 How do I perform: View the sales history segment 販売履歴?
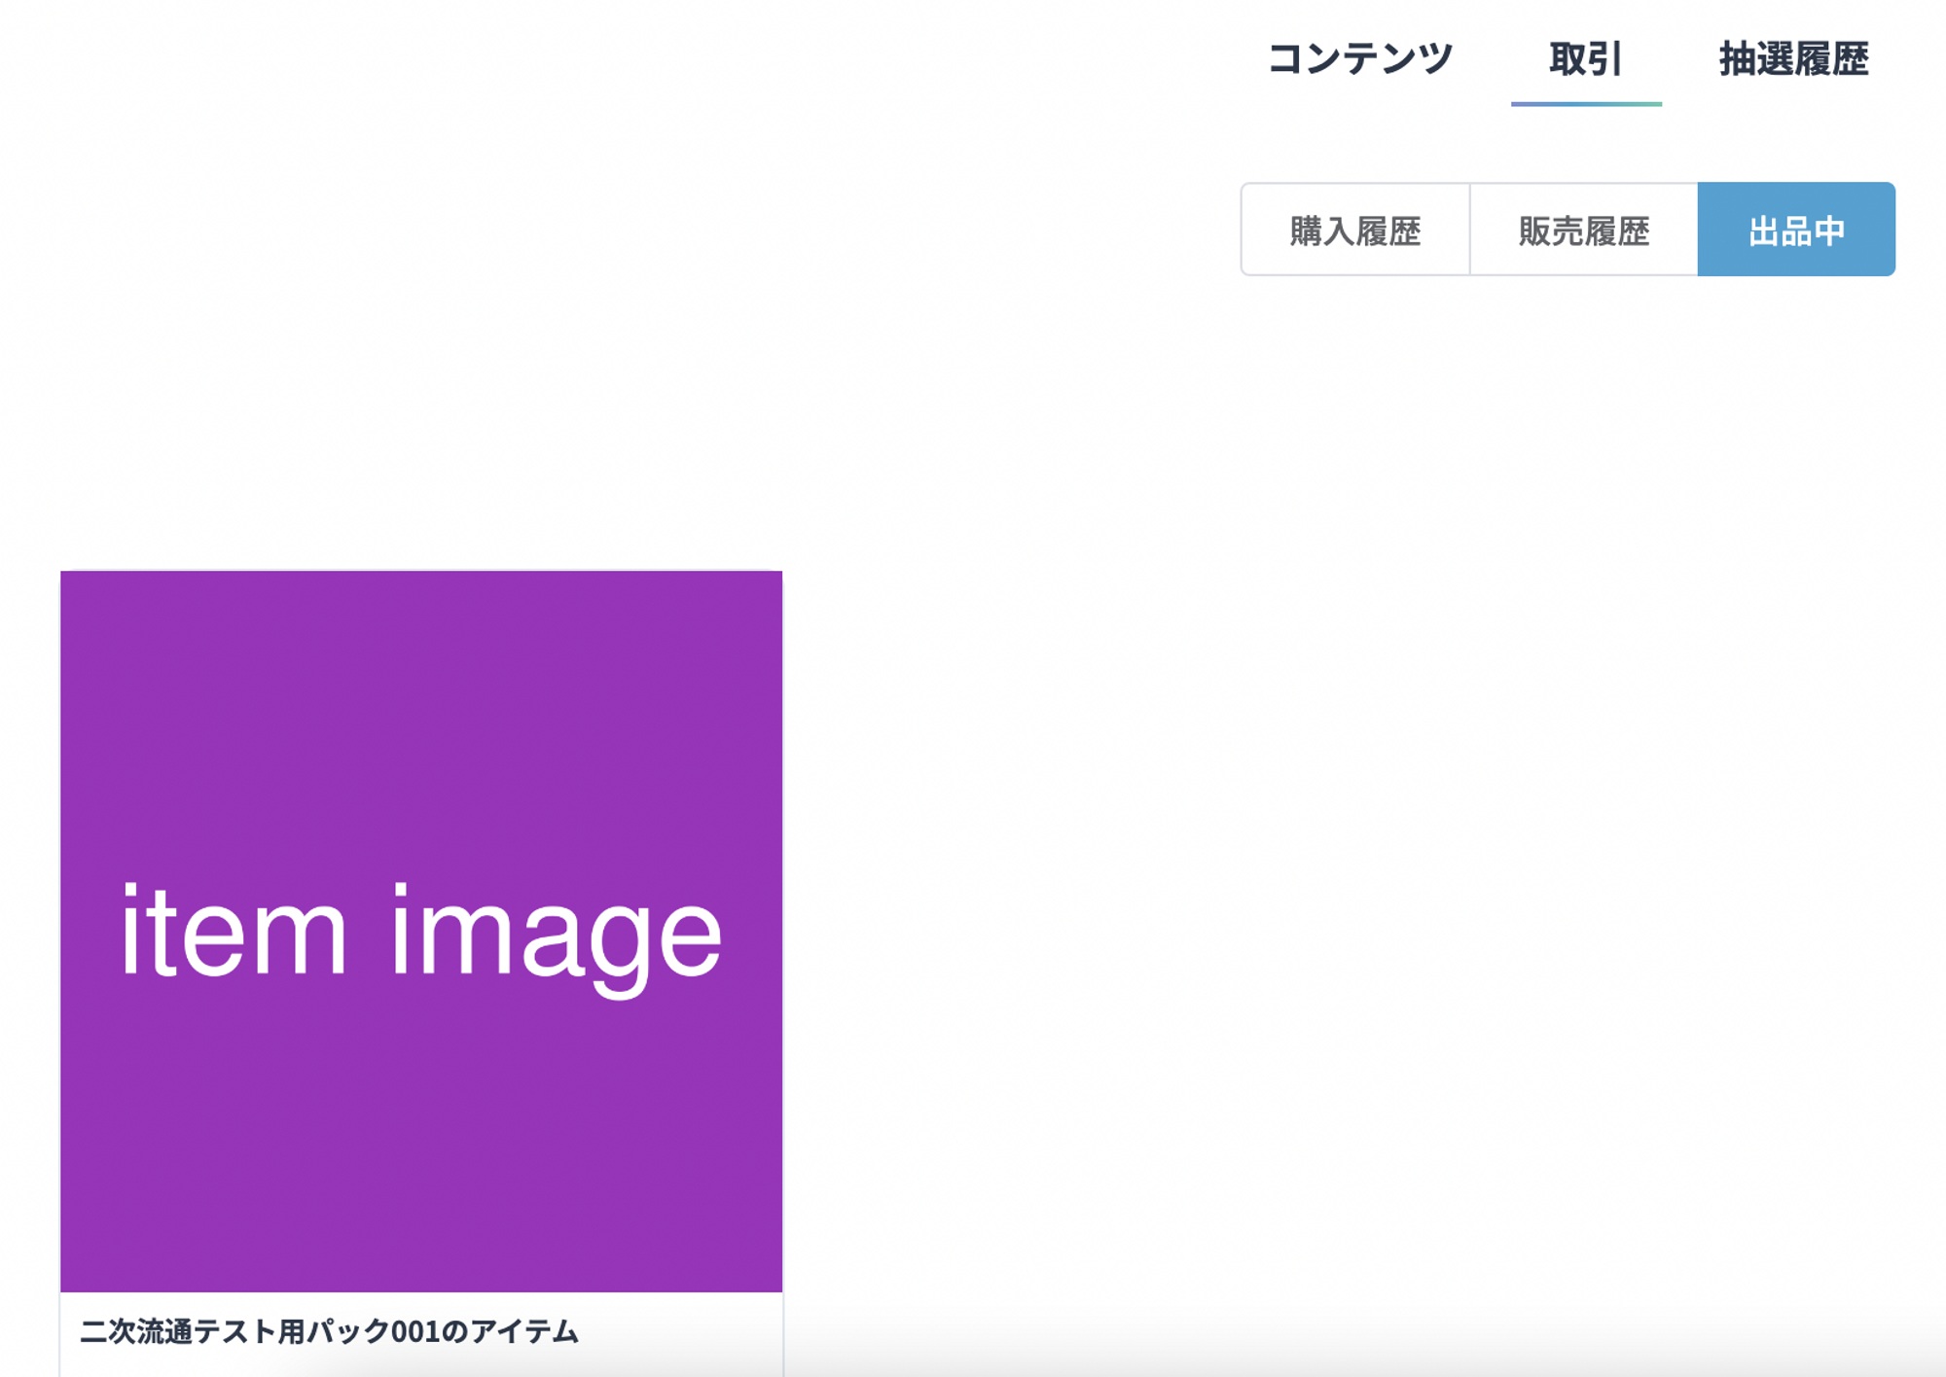1583,230
